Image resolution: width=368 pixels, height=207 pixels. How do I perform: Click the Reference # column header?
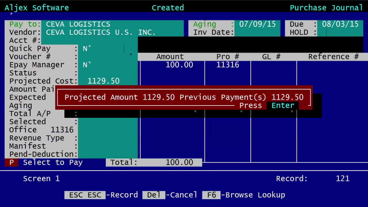tap(333, 57)
